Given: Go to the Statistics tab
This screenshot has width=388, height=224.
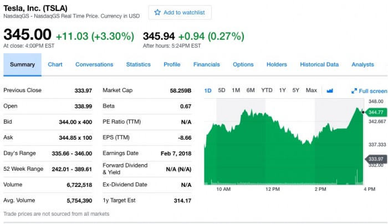Looking at the screenshot, I should [x=139, y=65].
